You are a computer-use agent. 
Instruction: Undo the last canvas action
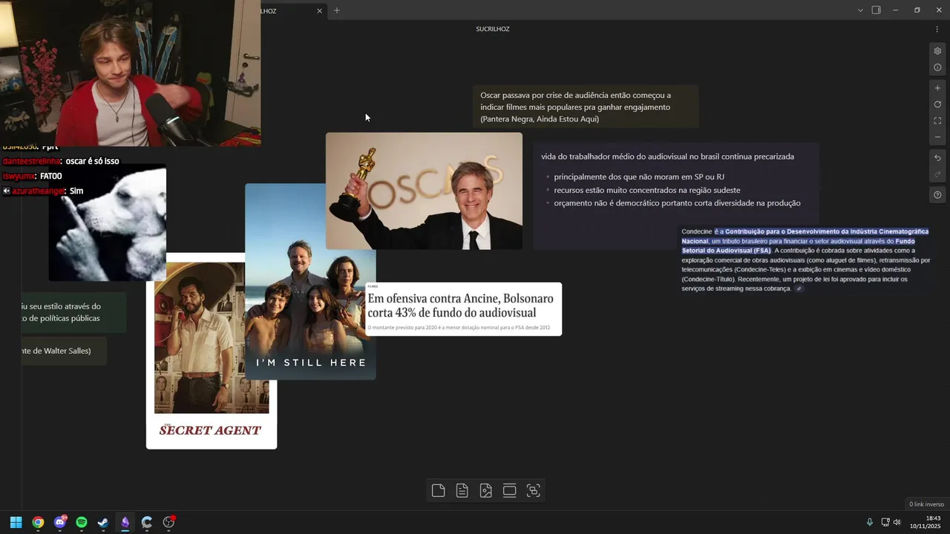click(937, 158)
